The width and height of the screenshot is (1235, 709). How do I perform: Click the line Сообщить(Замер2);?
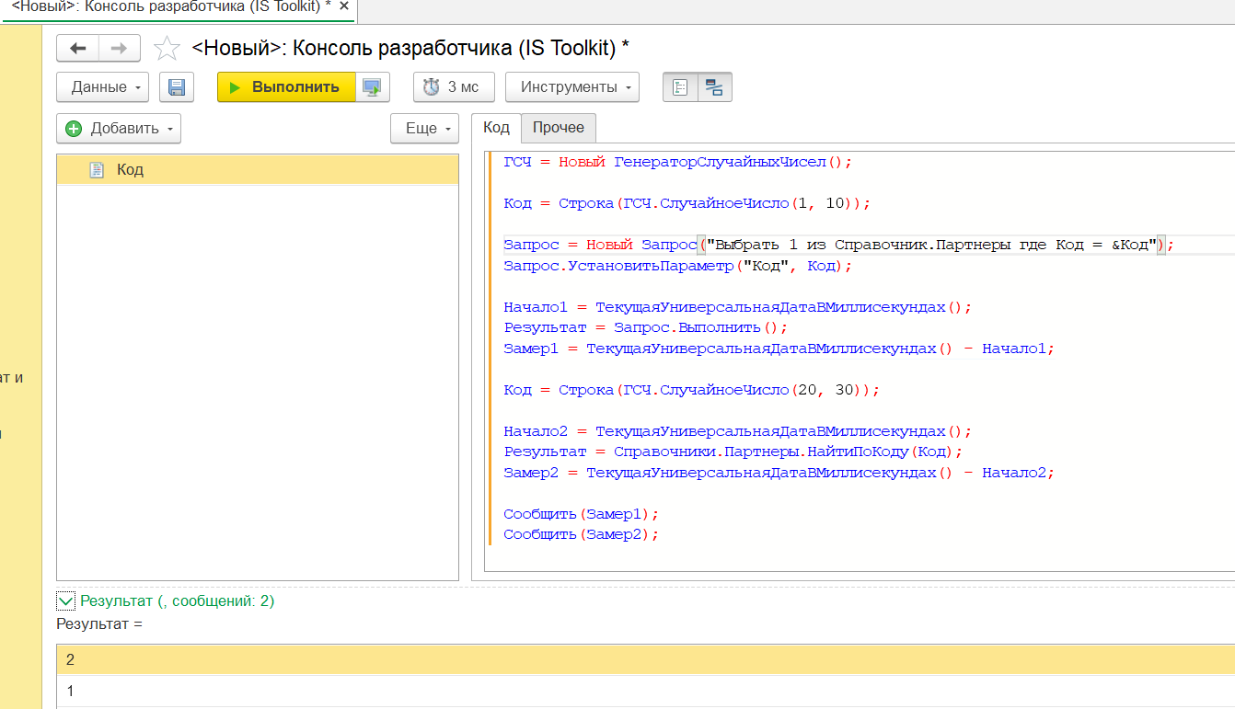[582, 534]
